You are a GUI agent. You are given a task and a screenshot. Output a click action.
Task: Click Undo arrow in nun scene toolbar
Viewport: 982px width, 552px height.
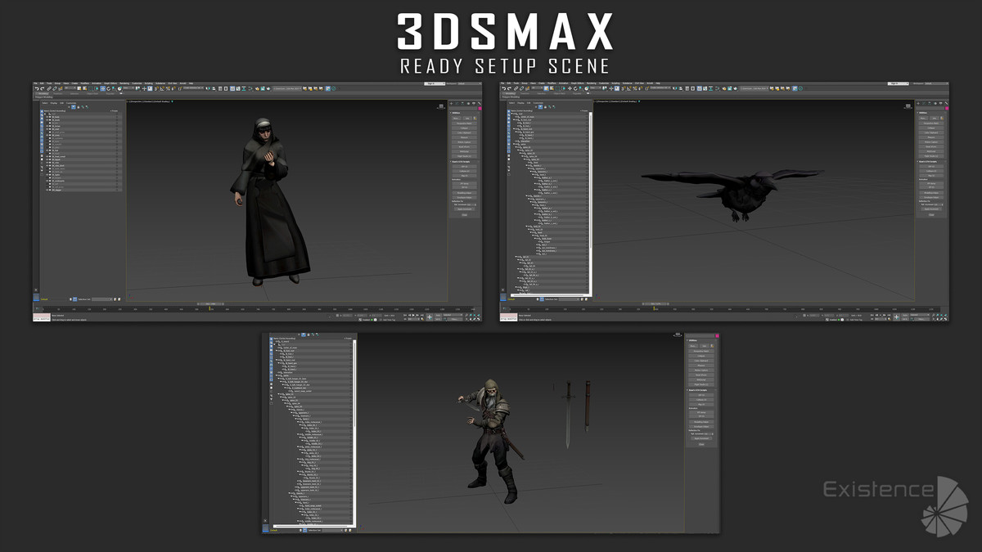click(37, 88)
